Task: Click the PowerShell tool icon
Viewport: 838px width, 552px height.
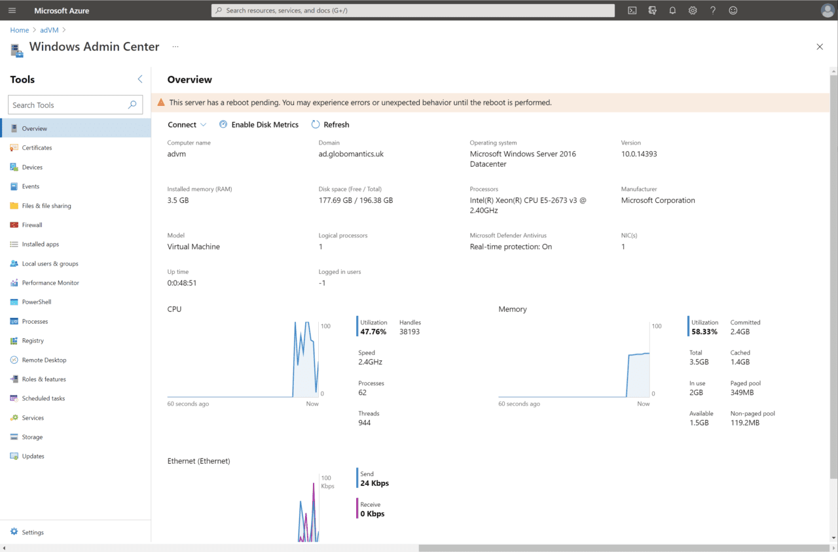Action: [14, 302]
